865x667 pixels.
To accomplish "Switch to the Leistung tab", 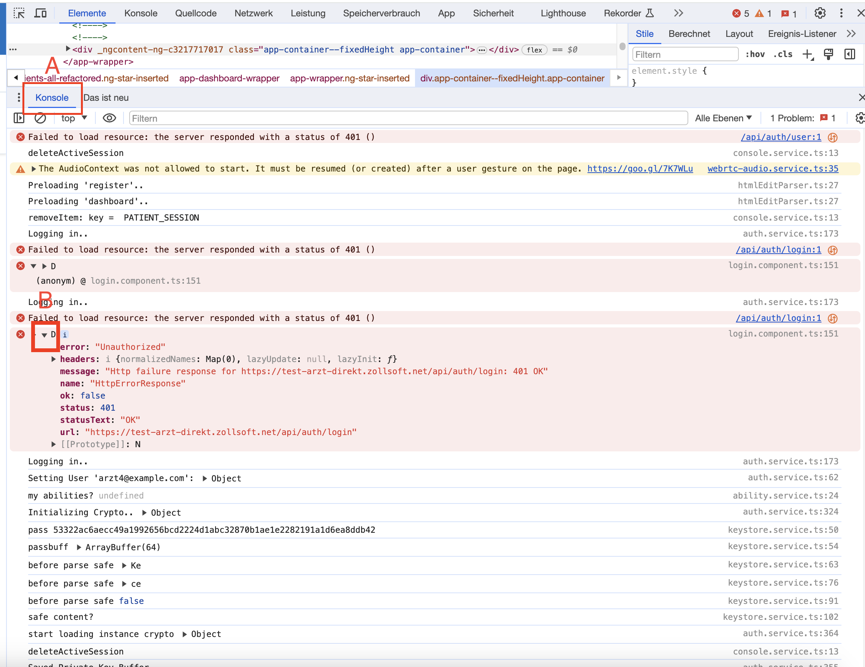I will 308,13.
